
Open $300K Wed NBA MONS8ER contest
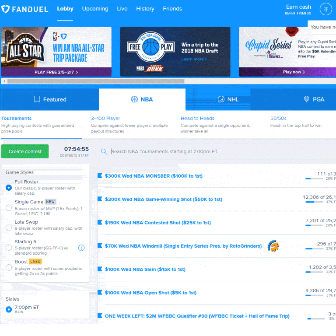click(x=154, y=176)
